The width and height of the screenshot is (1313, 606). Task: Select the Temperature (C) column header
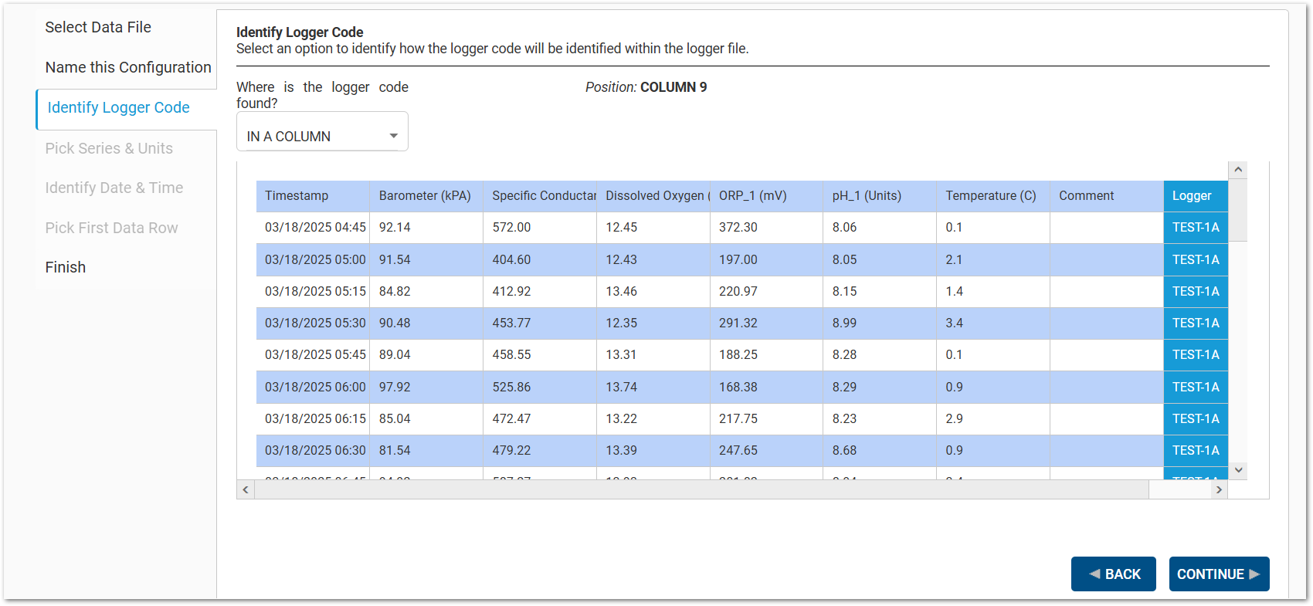(x=993, y=196)
